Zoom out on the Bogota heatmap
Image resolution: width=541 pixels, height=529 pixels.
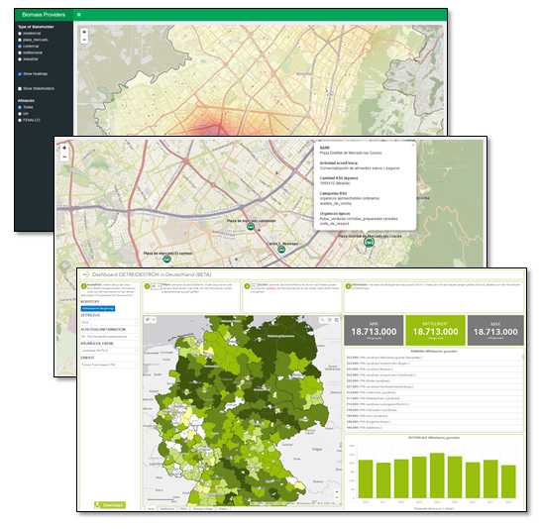point(84,40)
